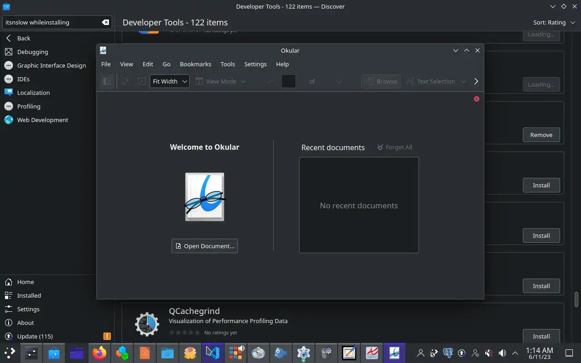Open the Help menu in Okular
Screen dimensions: 581x363
[282, 64]
